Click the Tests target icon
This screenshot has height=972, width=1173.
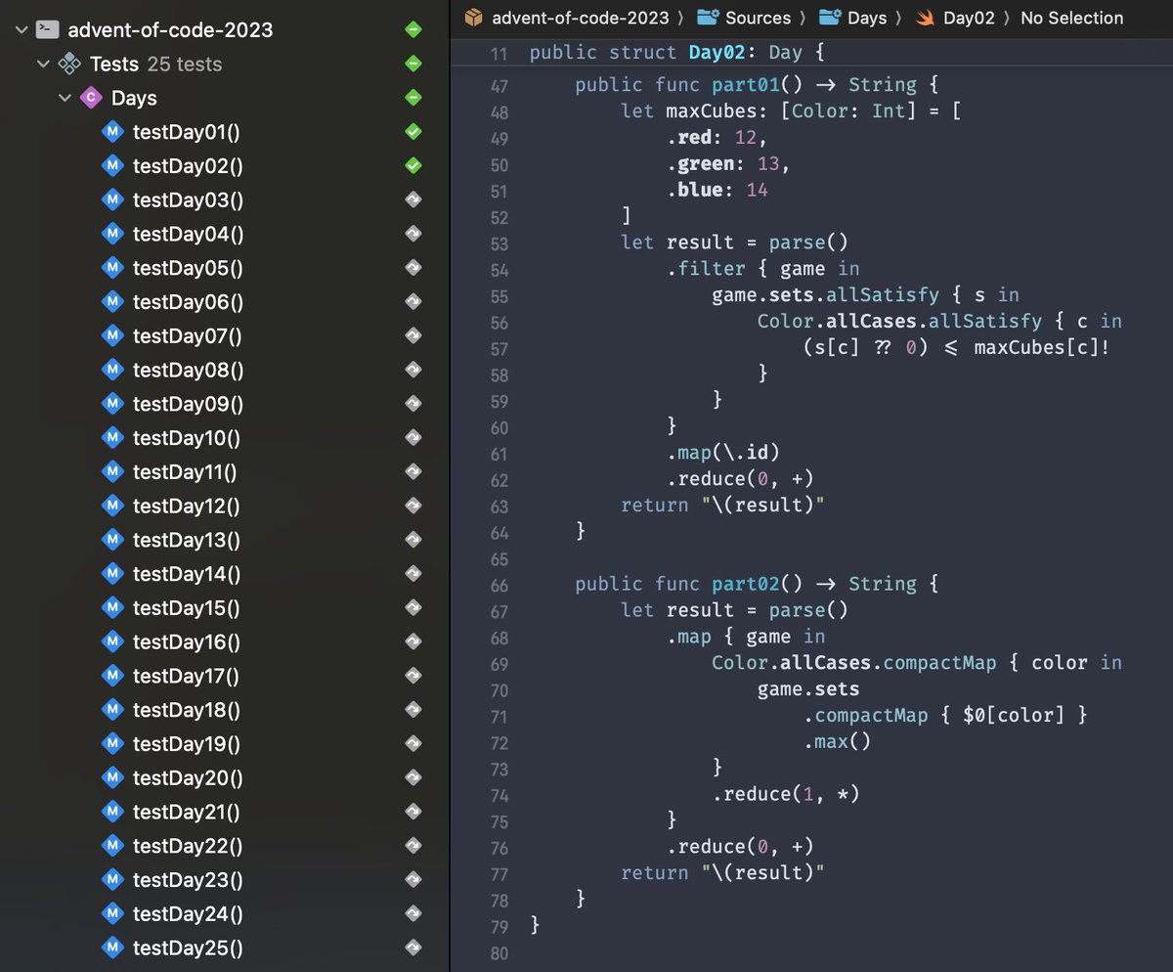[x=69, y=65]
